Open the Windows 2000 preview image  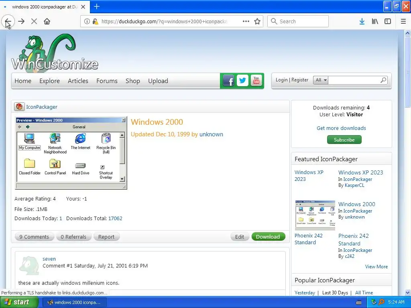pos(71,153)
